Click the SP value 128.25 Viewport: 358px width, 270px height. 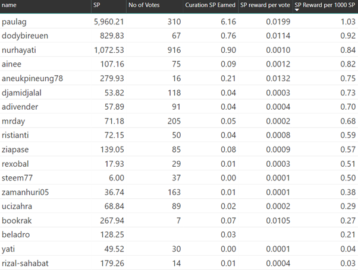coord(112,234)
